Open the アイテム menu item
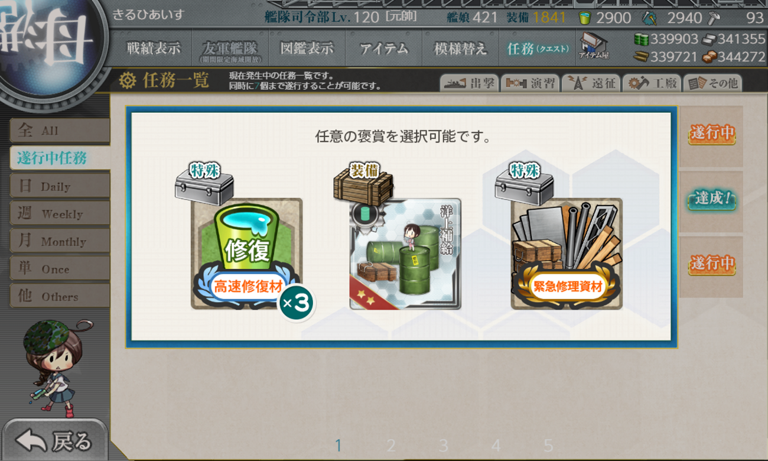Viewport: 768px width, 461px height. [x=384, y=48]
